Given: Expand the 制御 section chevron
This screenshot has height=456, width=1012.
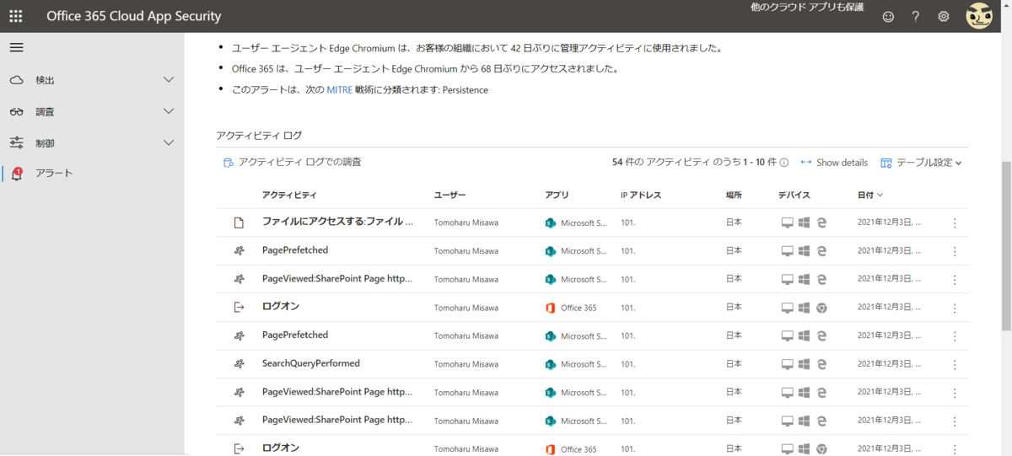Looking at the screenshot, I should coord(169,143).
